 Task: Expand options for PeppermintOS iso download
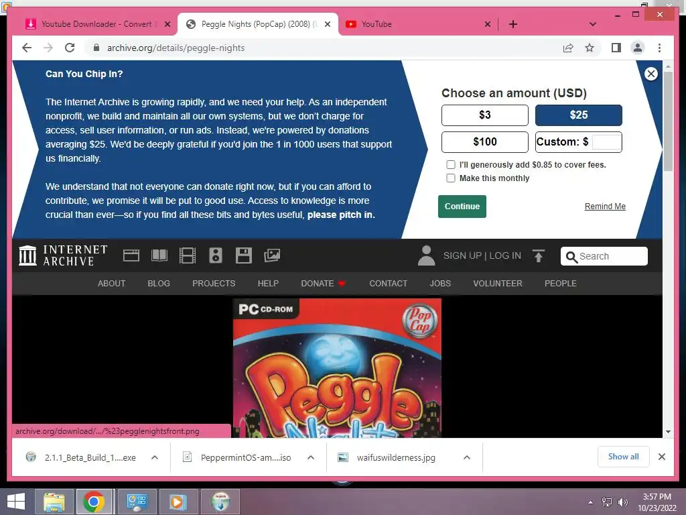311,457
